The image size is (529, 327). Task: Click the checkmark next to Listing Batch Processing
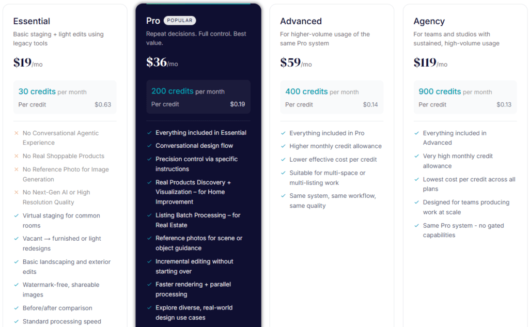click(x=149, y=215)
